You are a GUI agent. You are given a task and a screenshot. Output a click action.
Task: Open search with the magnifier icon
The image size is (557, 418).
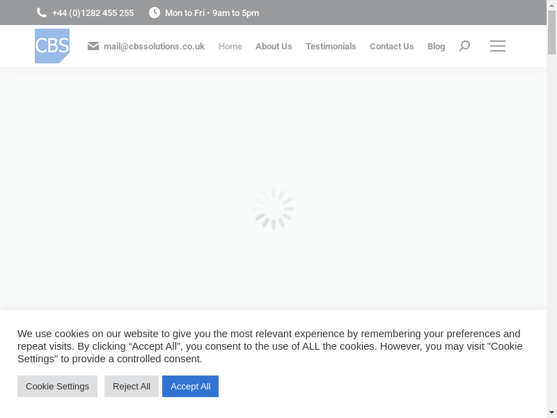[464, 46]
